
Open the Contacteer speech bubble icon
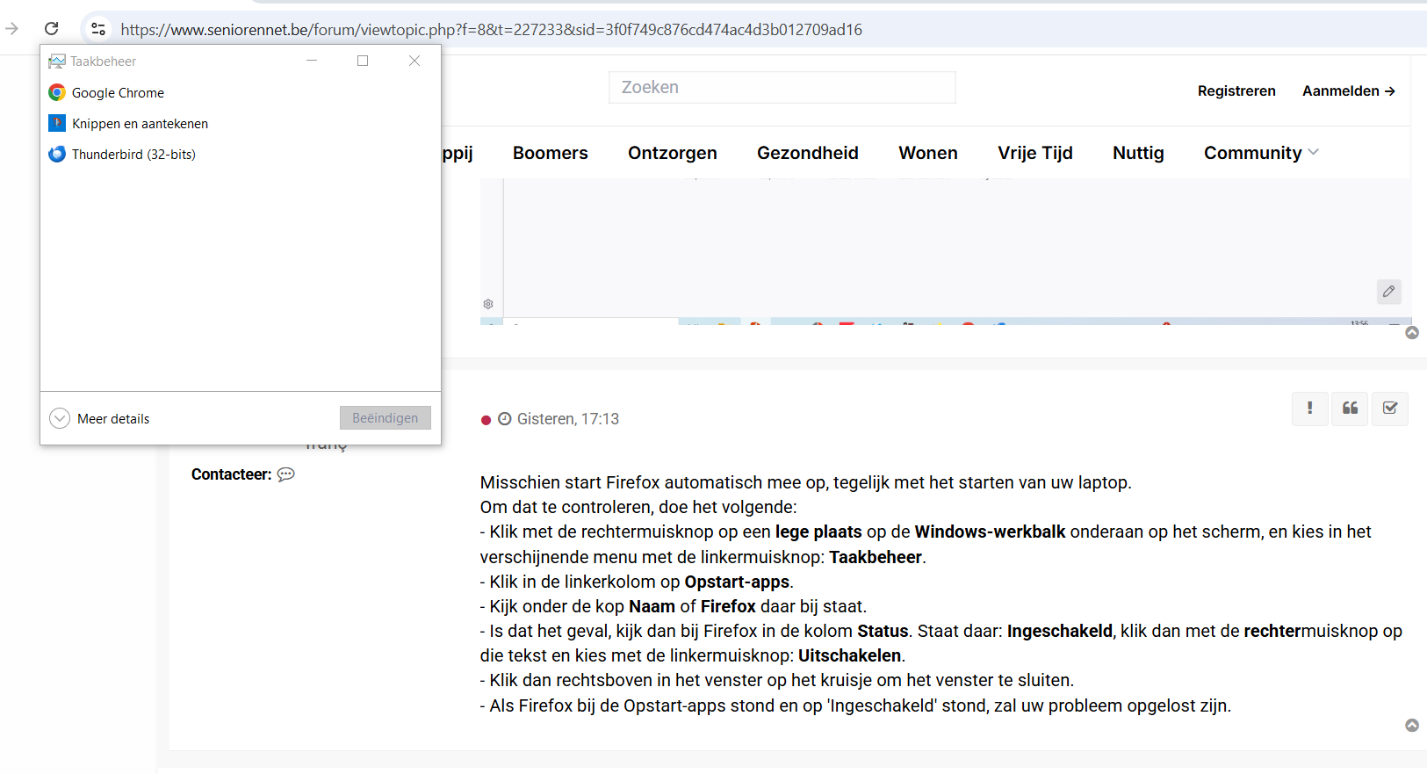click(x=286, y=474)
